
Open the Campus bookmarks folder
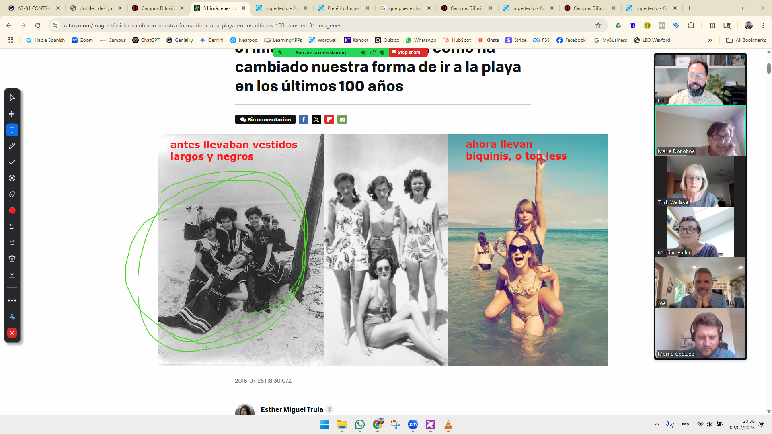point(113,40)
